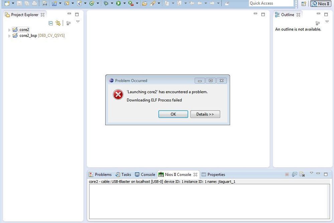Click the 'Downloading ELF Process failed' message

[x=154, y=100]
